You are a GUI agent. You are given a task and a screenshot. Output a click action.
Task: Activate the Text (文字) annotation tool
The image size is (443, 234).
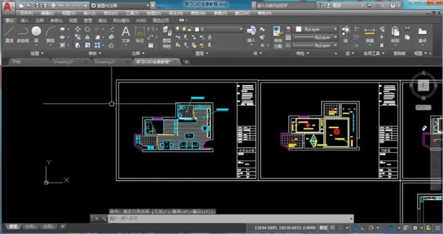(126, 34)
